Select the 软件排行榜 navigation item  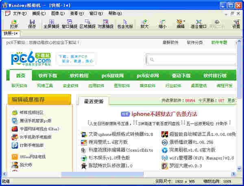[x=215, y=76]
